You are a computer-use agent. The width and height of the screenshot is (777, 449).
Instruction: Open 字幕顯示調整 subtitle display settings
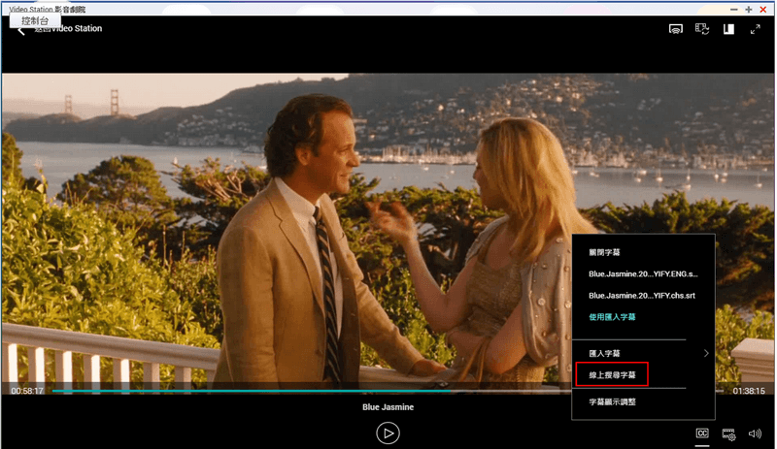tap(612, 402)
